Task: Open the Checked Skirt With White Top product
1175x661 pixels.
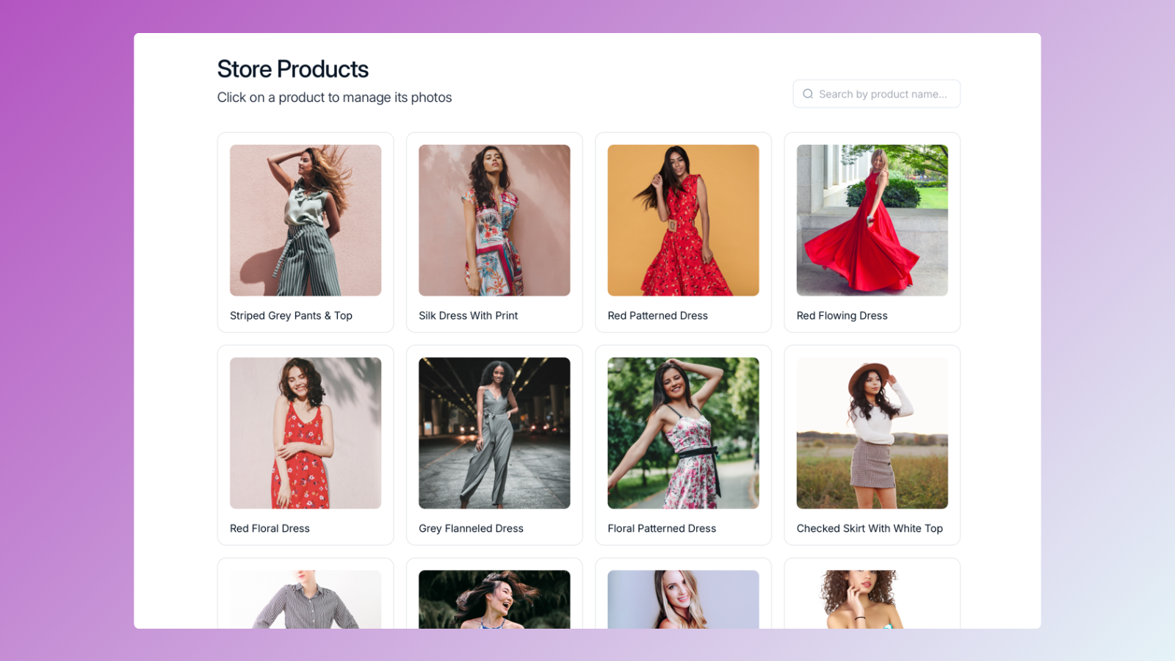Action: pos(872,433)
